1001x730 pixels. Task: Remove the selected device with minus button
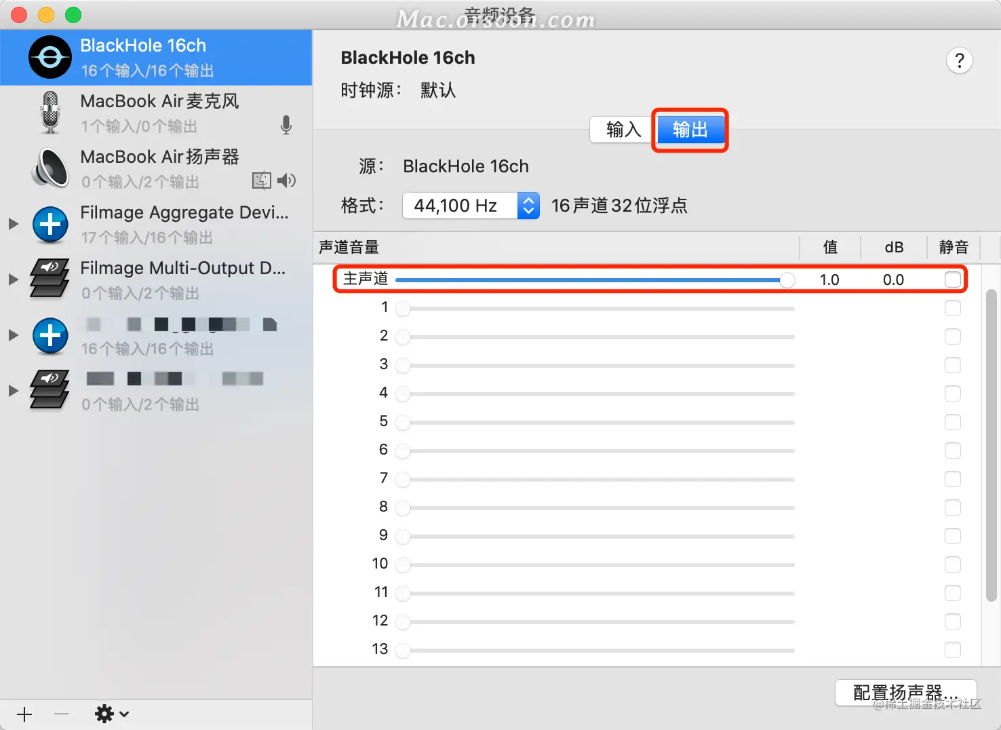coord(62,714)
